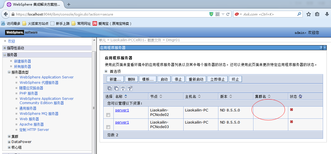The width and height of the screenshot is (331, 154).
Task: Click the 停止 button
Action: coord(178,79)
